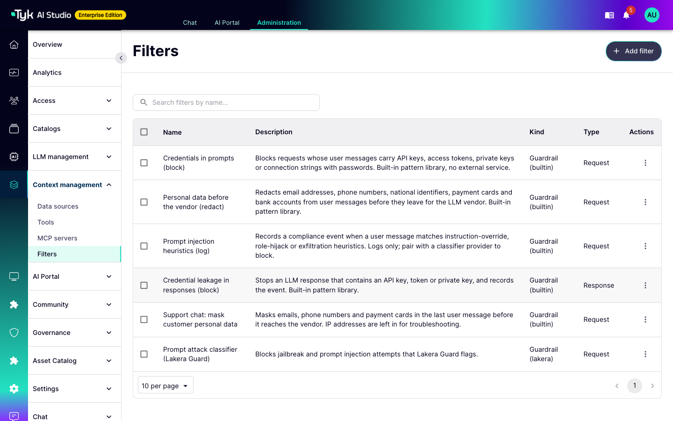Go to the Overview page
This screenshot has width=673, height=421.
(74, 44)
